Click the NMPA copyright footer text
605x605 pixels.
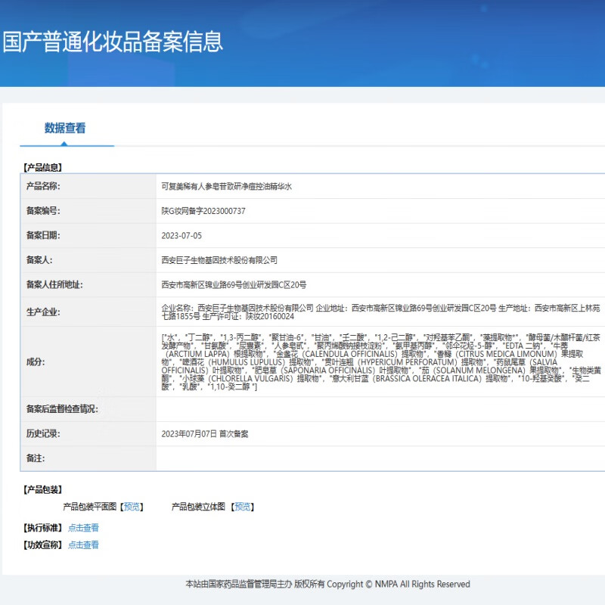pos(327,584)
